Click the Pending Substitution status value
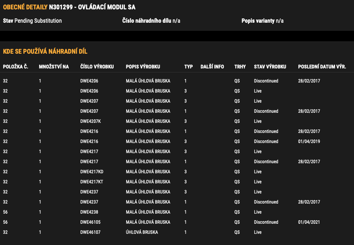This screenshot has height=245, width=354. (x=38, y=21)
